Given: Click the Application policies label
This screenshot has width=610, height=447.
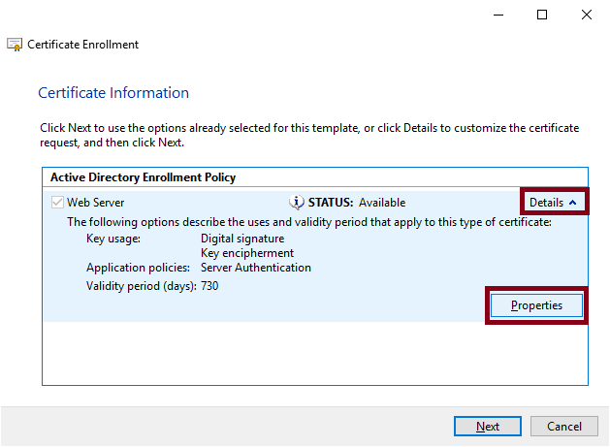Looking at the screenshot, I should [x=138, y=268].
